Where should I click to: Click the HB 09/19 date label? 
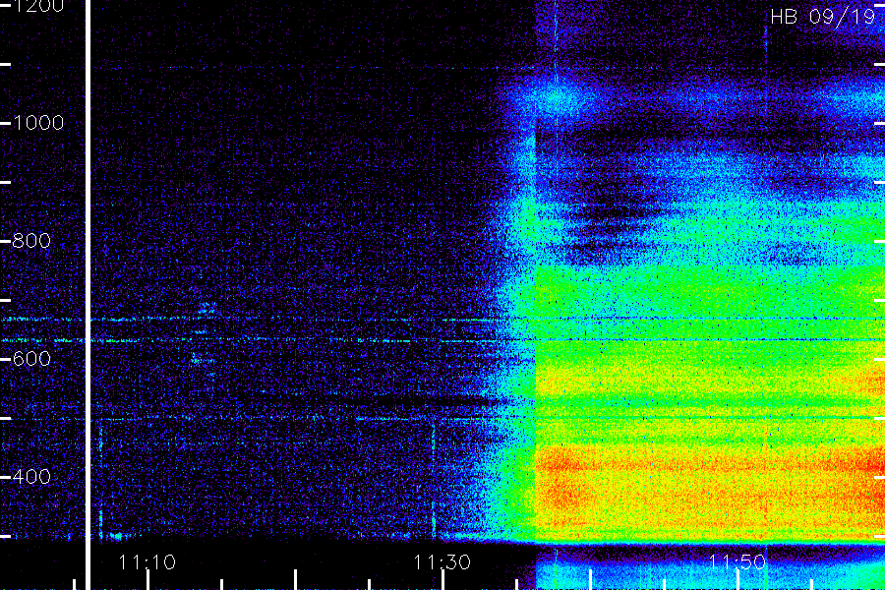pyautogui.click(x=823, y=17)
